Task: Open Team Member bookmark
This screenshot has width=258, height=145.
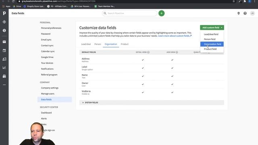Action: click(x=105, y=6)
